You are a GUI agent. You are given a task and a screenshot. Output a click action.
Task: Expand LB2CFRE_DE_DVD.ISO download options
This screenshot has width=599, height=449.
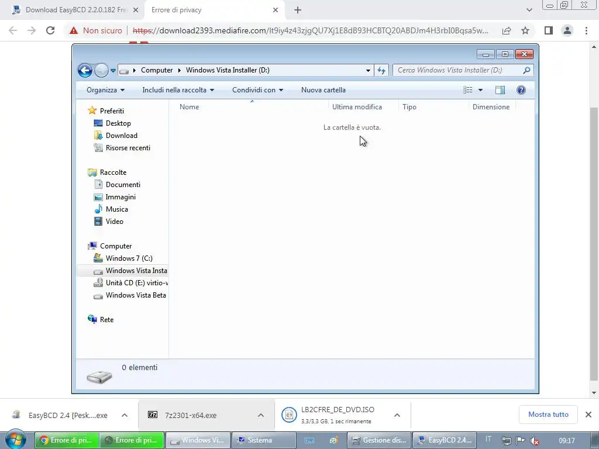click(397, 416)
